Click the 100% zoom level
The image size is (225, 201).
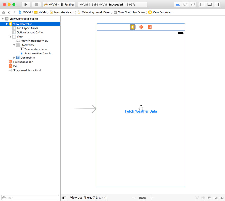[x=142, y=198]
